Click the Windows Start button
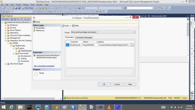The width and height of the screenshot is (195, 110). pyautogui.click(x=3, y=107)
